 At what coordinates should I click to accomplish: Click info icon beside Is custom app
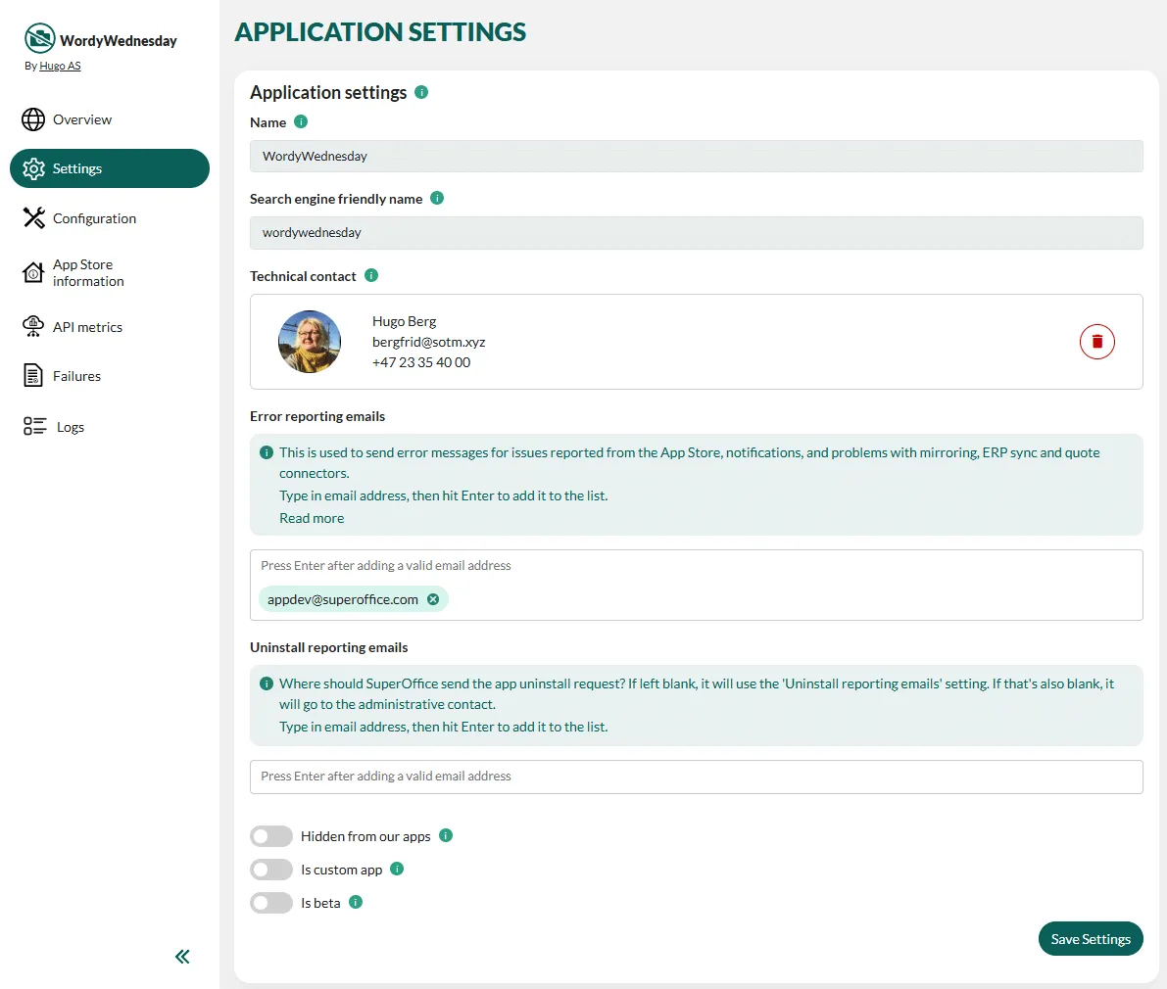click(x=397, y=869)
